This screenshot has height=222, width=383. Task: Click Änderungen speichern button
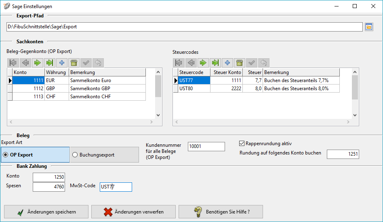46,211
